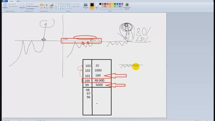Choose the Up arrow shape
215x121 pixels.
coord(70,6)
